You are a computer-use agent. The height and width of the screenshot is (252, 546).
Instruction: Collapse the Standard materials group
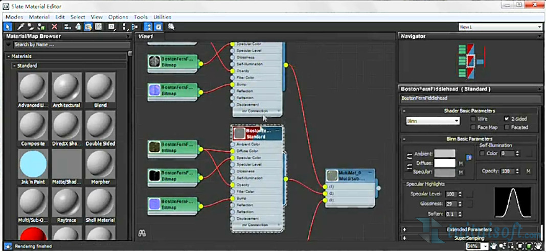click(x=15, y=66)
